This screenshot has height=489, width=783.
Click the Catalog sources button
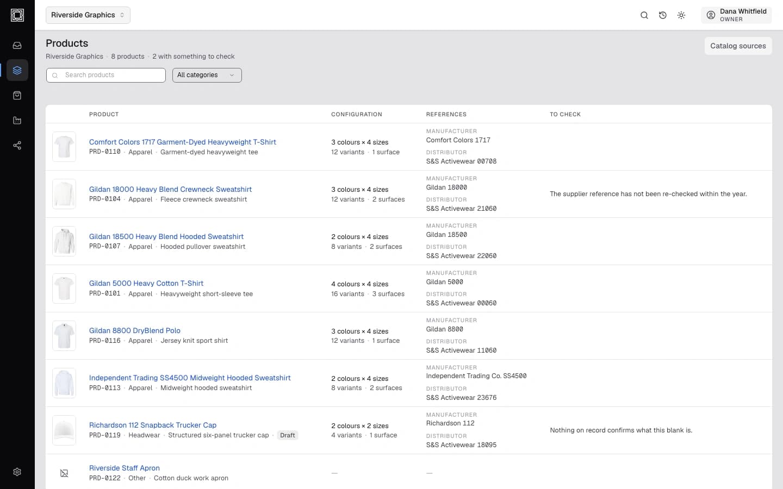[x=738, y=46]
